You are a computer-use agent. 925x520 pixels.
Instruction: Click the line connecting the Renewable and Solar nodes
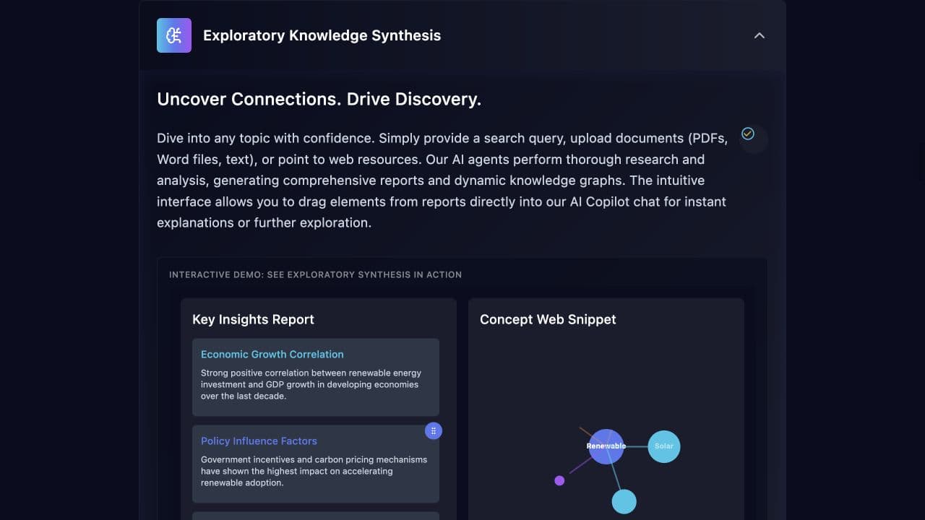[636, 446]
